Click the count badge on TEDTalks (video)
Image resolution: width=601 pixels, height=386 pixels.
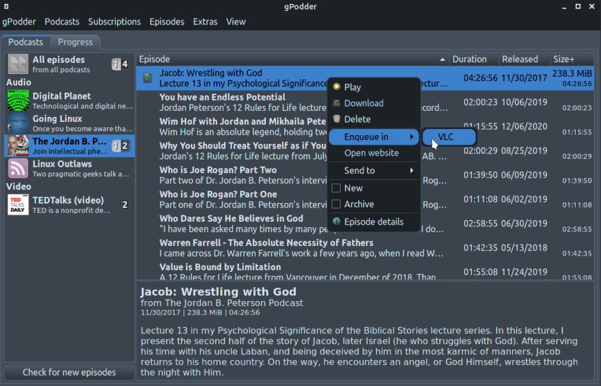[x=125, y=205]
